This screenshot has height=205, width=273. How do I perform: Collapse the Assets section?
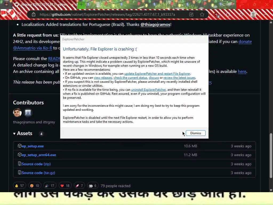(23, 133)
